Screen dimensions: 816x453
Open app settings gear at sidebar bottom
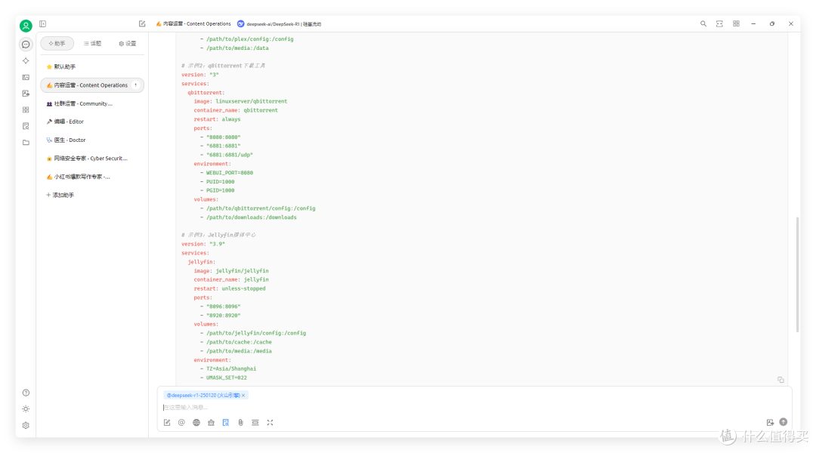click(x=26, y=425)
